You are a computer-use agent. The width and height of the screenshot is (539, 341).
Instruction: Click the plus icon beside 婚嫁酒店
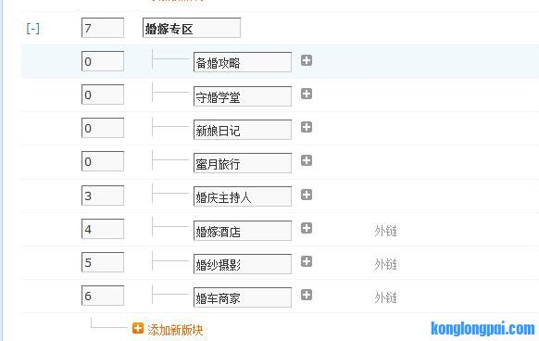point(307,228)
